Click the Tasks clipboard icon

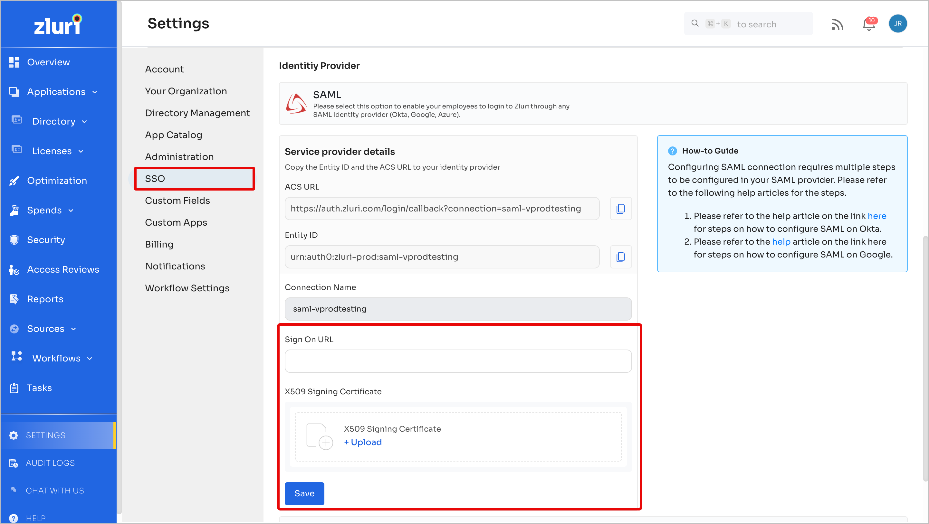pos(14,388)
